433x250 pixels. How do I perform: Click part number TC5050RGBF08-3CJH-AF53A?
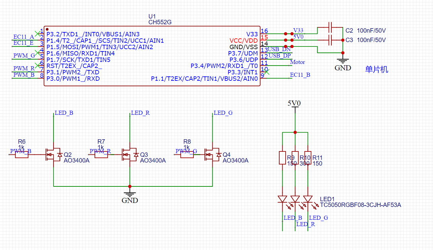[x=360, y=205]
